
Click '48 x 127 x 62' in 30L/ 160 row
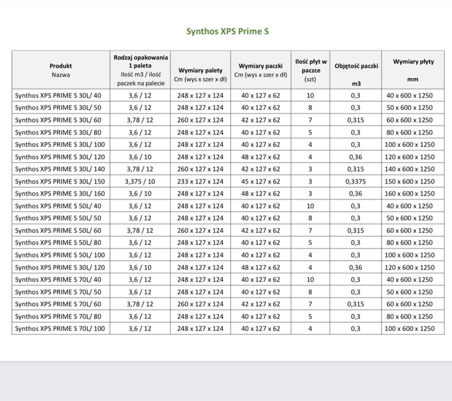coord(260,193)
